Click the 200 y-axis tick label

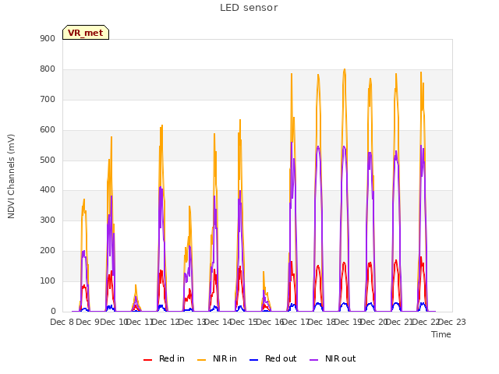[x=48, y=251]
